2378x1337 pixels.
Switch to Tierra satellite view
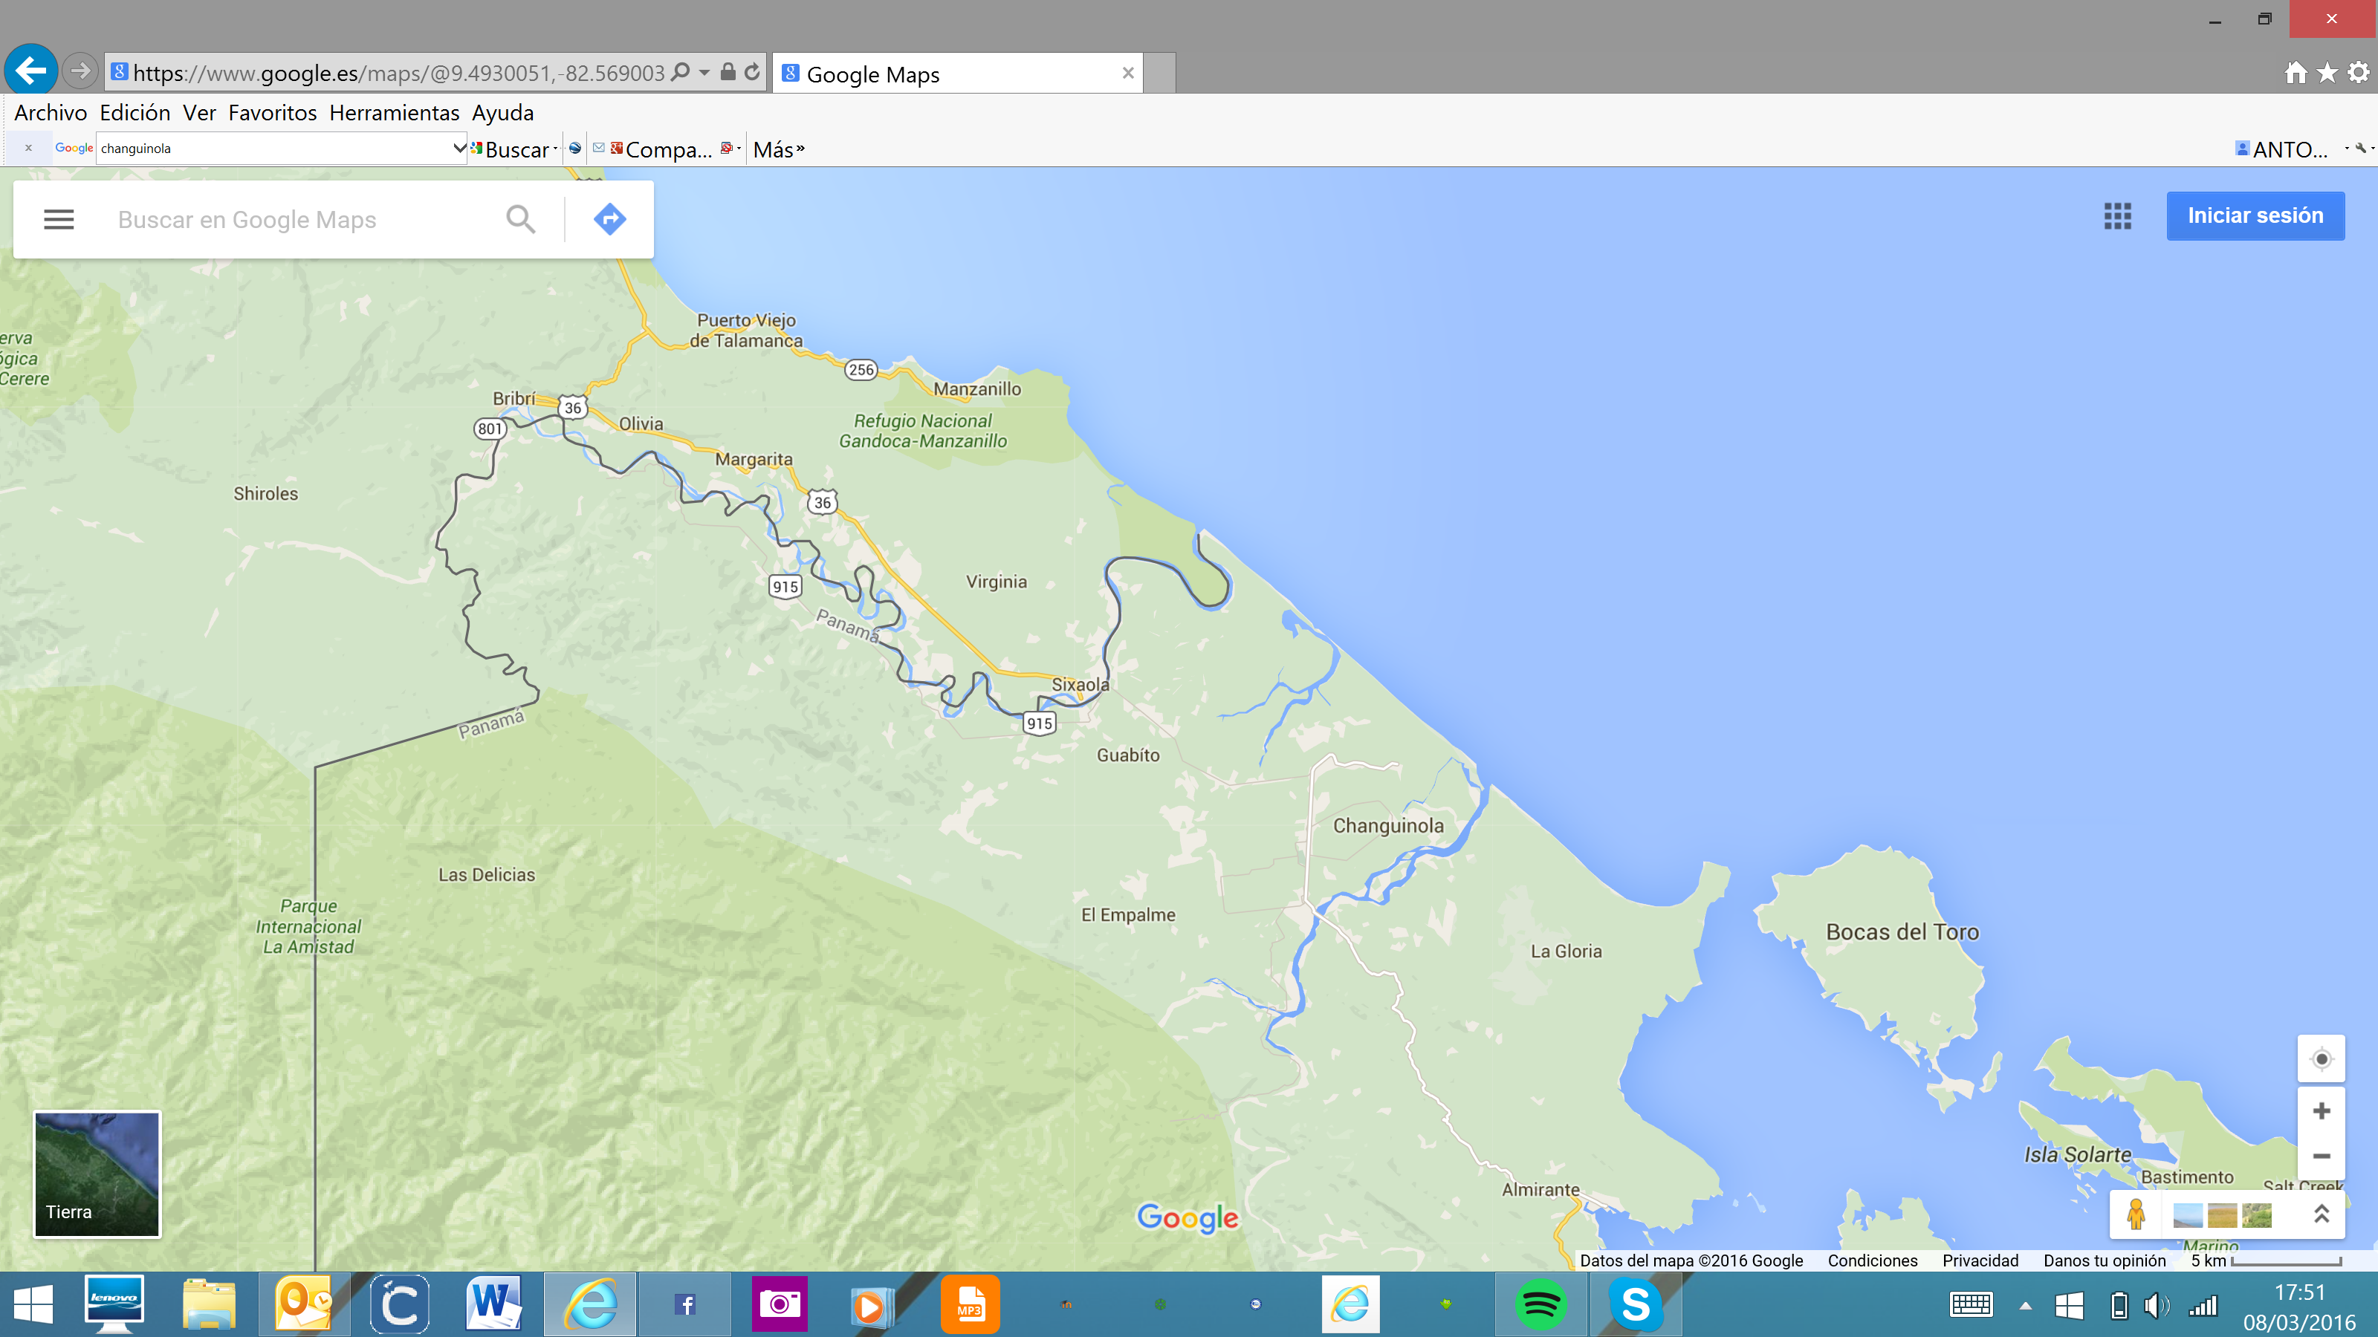[x=97, y=1174]
